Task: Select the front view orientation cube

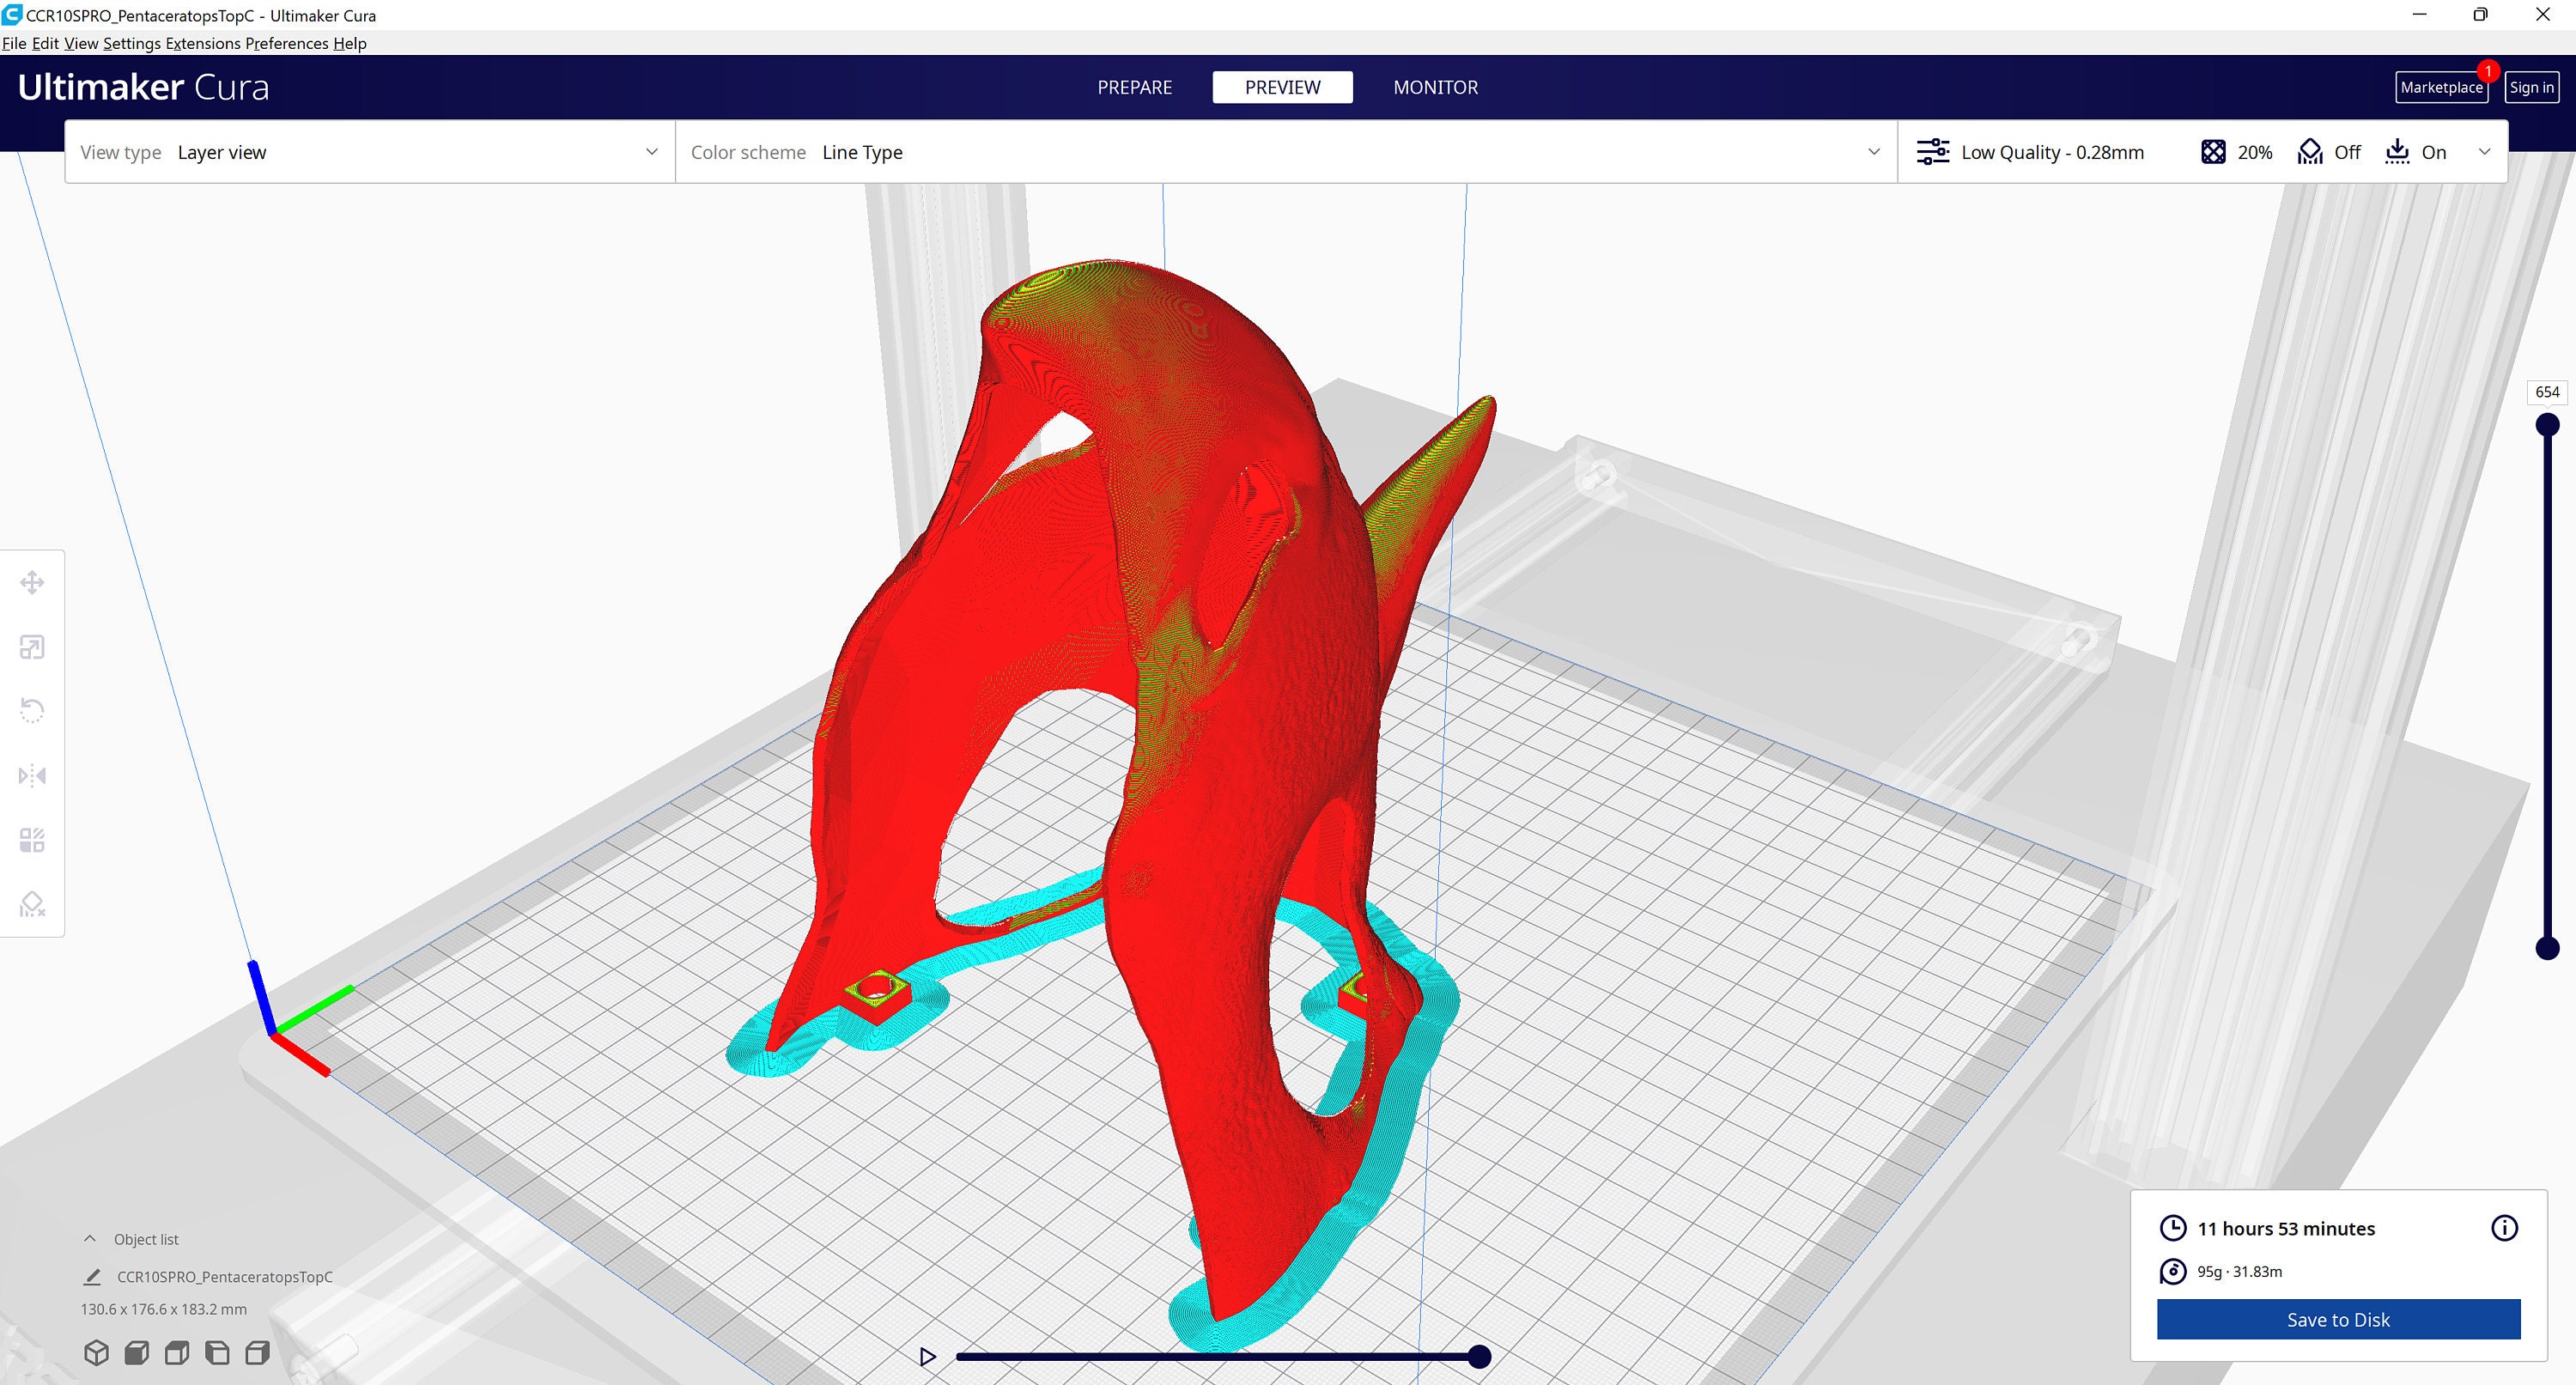Action: pos(137,1352)
